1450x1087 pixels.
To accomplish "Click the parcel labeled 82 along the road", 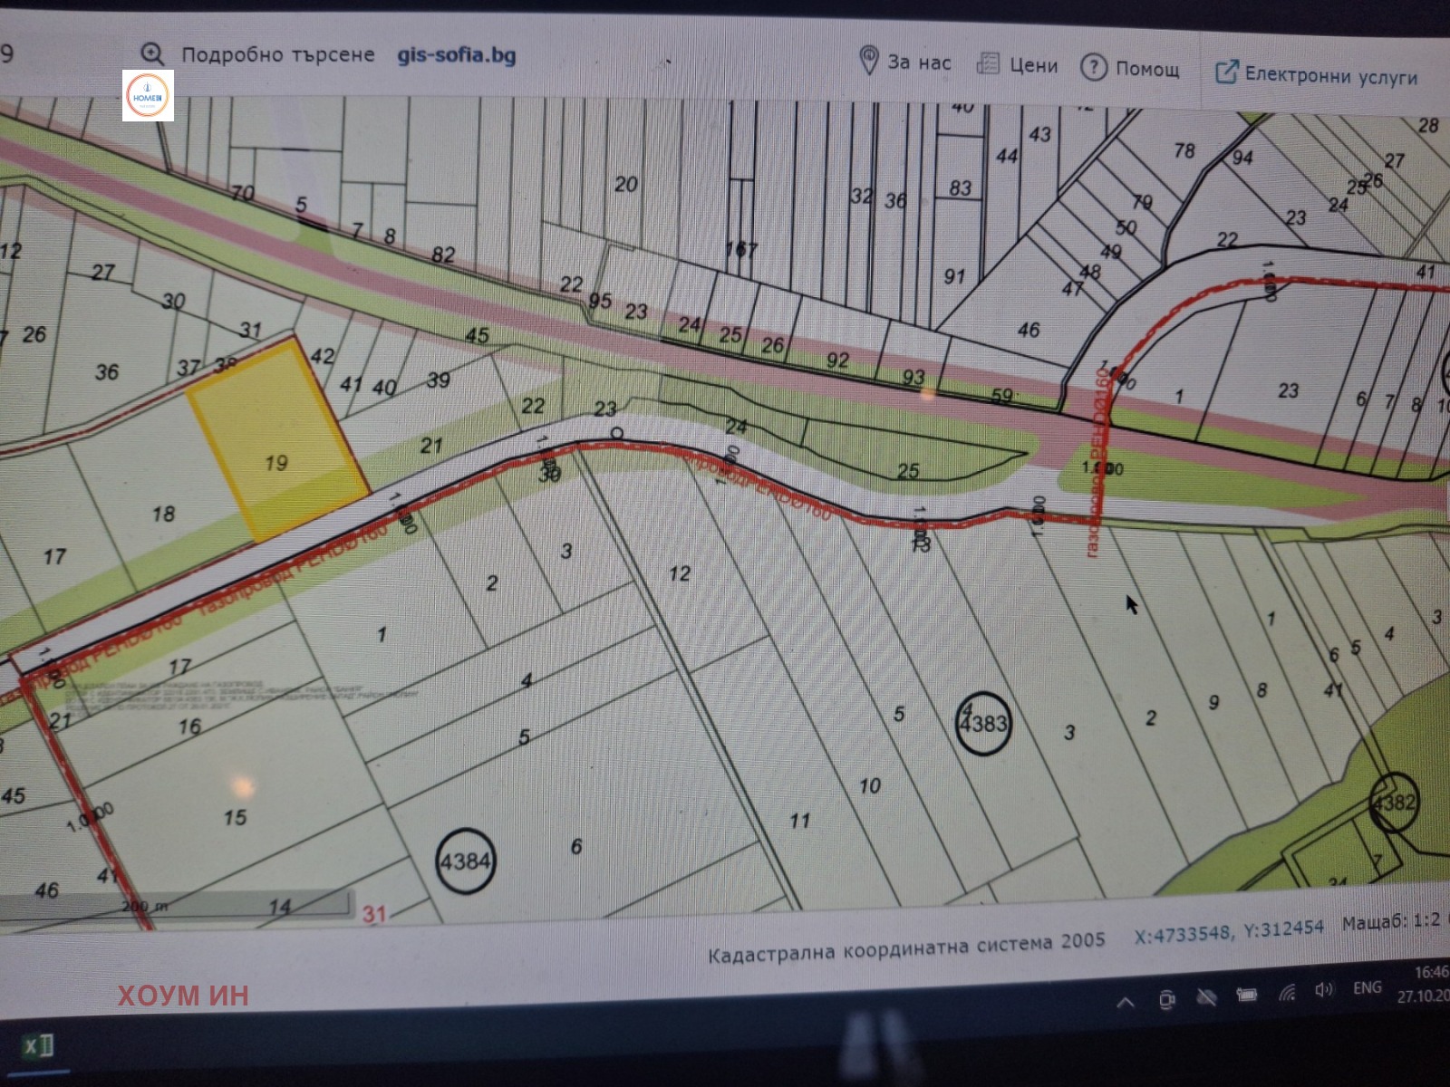I will click(x=443, y=255).
